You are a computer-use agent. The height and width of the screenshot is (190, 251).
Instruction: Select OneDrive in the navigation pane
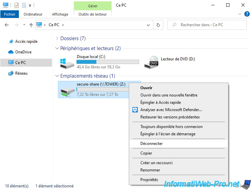(23, 52)
